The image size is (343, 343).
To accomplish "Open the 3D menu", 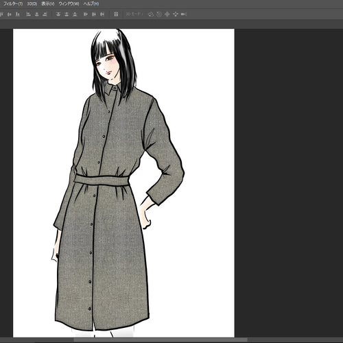I will pos(32,4).
